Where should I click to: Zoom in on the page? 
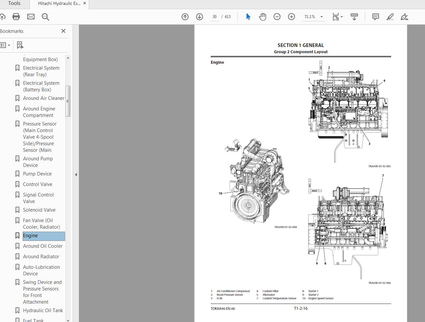(x=292, y=16)
